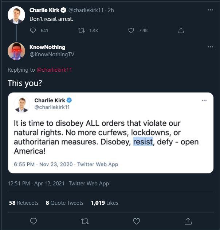This screenshot has height=230, width=220.
Task: View the 8 Quote Tweets
Action: point(64,203)
